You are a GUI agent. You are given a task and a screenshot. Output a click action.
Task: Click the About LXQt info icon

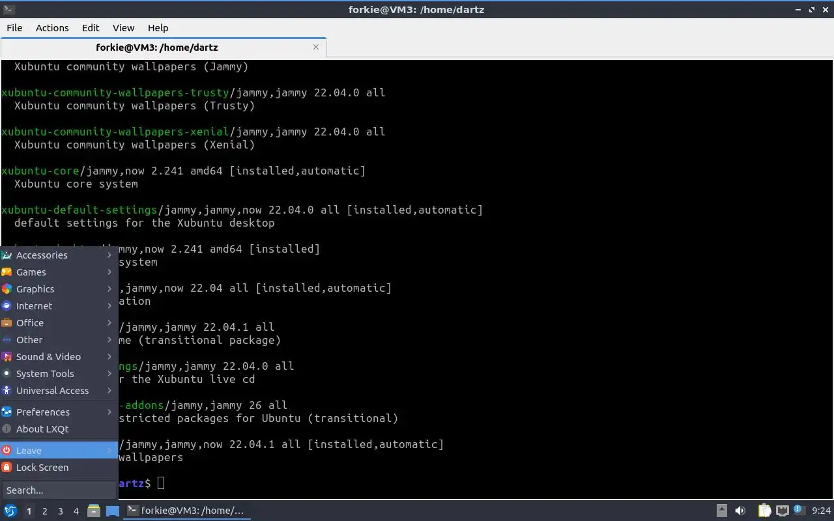coord(7,429)
